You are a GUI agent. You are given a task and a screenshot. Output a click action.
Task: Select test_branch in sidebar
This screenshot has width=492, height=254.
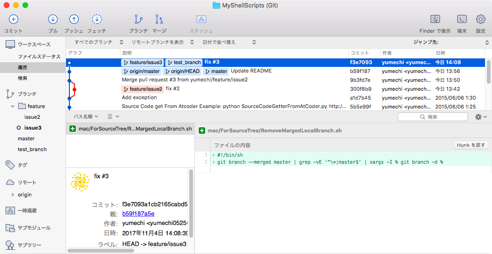[x=32, y=149]
